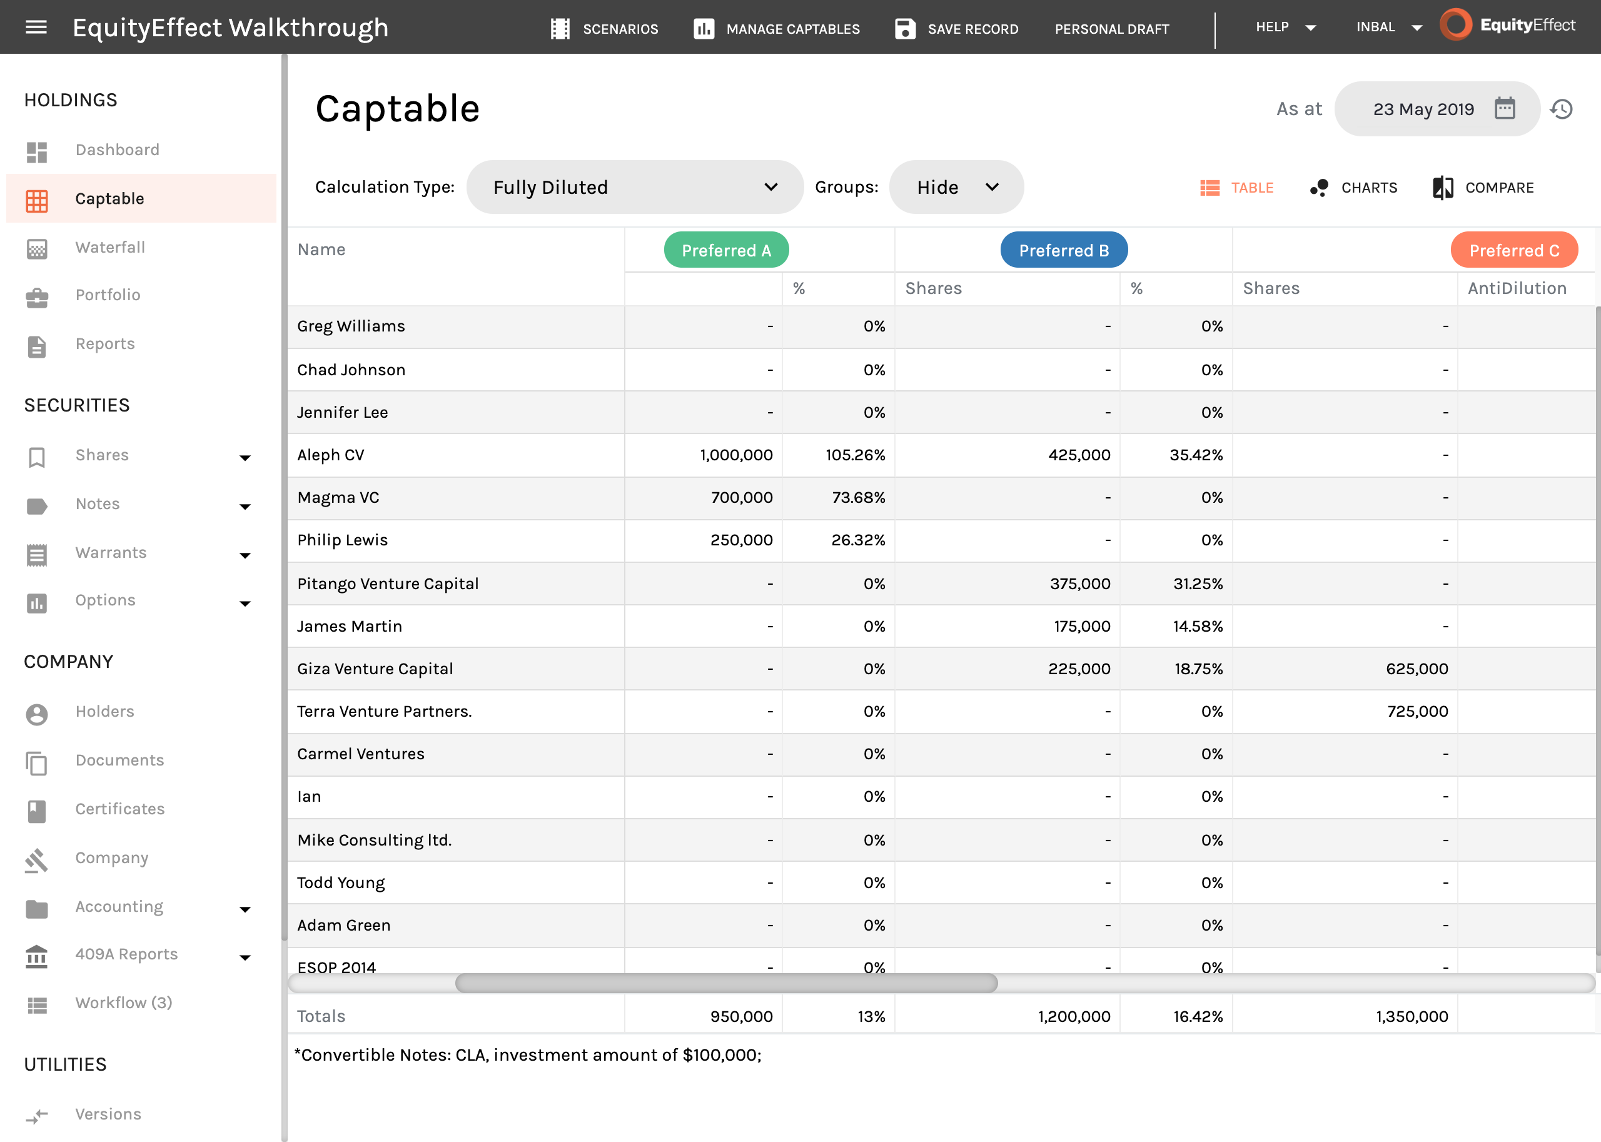Screen dimensions: 1601x1142
Task: Click the EquityEffect logo
Action: (x=1507, y=25)
